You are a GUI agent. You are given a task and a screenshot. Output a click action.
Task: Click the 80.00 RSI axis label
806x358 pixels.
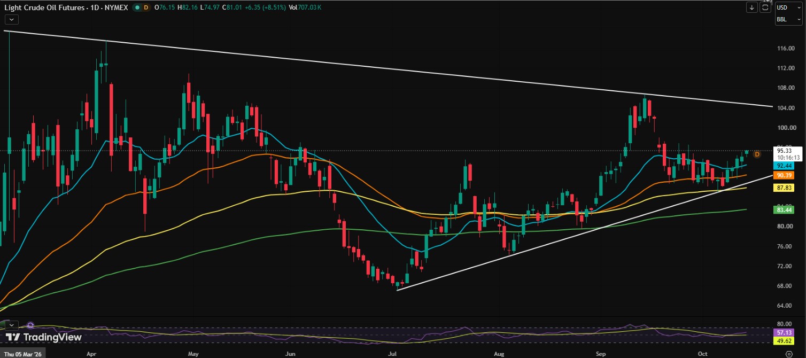[x=785, y=324]
